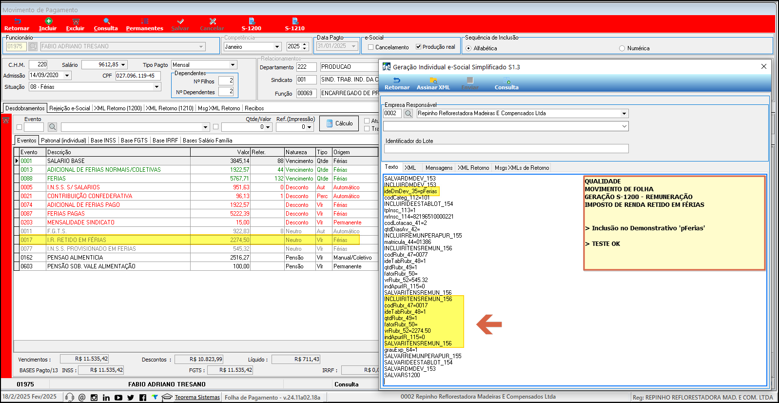779x403 pixels.
Task: Toggle the checkbox beside Qtde/Valor field
Action: coord(215,127)
